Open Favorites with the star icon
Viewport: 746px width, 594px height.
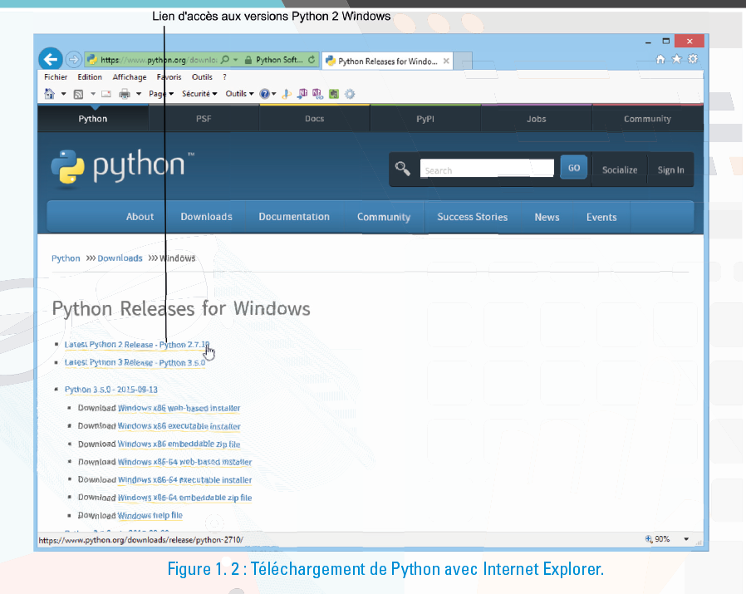point(676,59)
